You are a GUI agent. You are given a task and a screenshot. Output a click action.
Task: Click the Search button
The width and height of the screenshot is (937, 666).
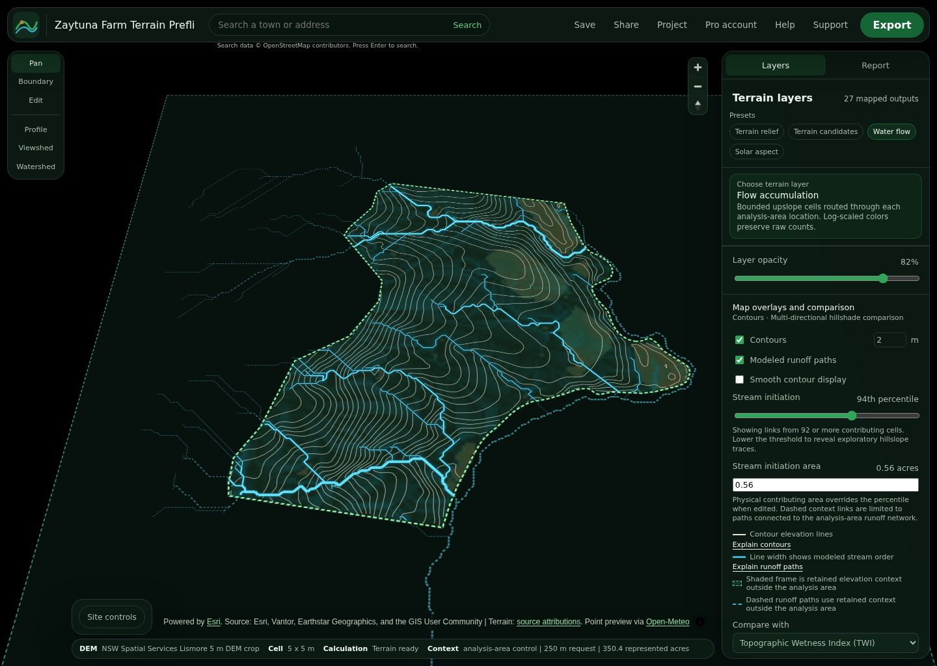pyautogui.click(x=467, y=25)
